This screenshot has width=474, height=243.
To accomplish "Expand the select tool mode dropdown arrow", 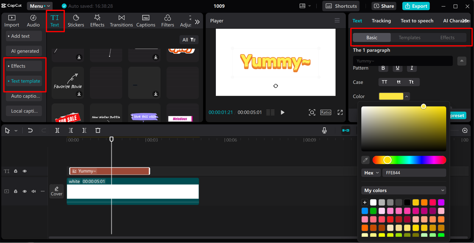I will pos(16,131).
